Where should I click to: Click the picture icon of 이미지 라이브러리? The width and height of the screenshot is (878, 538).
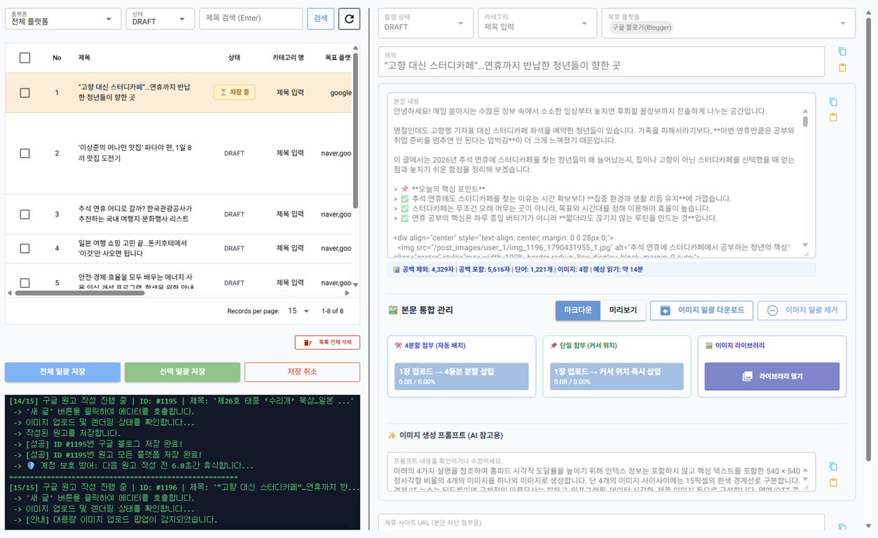(x=709, y=345)
